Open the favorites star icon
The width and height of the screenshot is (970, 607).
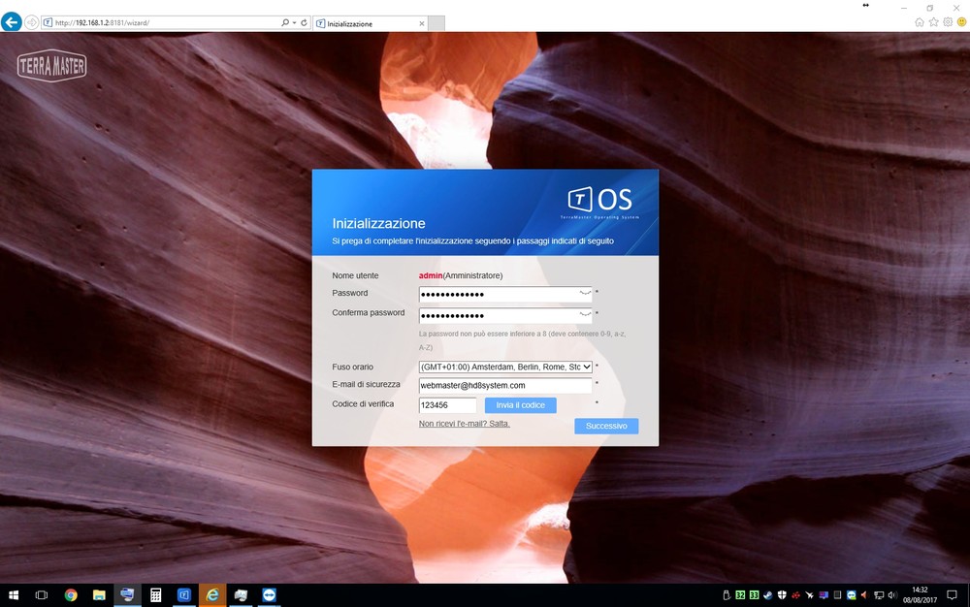point(933,22)
